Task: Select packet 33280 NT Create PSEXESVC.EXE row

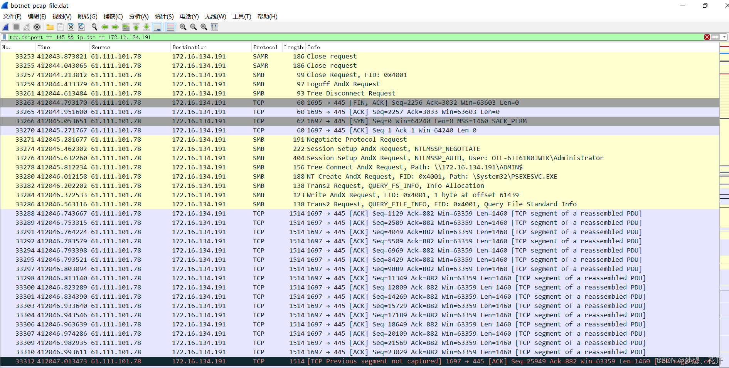Action: [360, 177]
